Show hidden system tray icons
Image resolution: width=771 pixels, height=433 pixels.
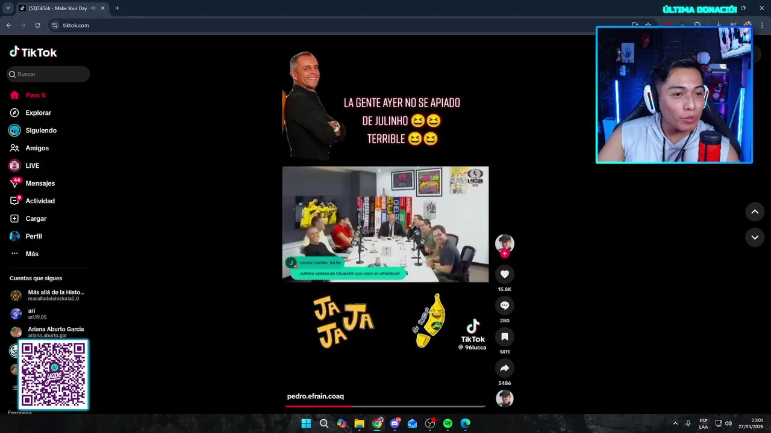pos(675,423)
